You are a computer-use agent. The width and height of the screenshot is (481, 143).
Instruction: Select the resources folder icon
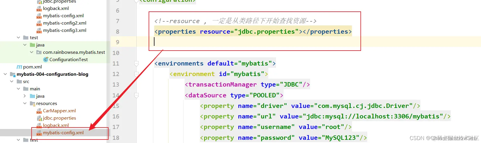coord(32,104)
